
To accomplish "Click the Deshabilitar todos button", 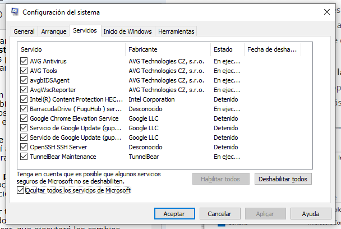I will tap(283, 179).
